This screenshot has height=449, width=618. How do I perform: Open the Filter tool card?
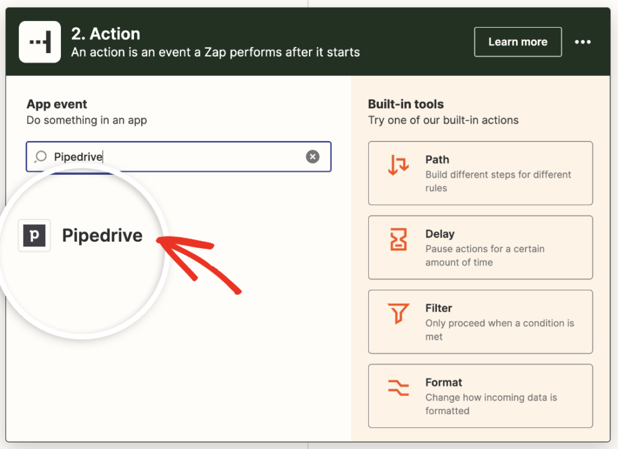(x=480, y=321)
